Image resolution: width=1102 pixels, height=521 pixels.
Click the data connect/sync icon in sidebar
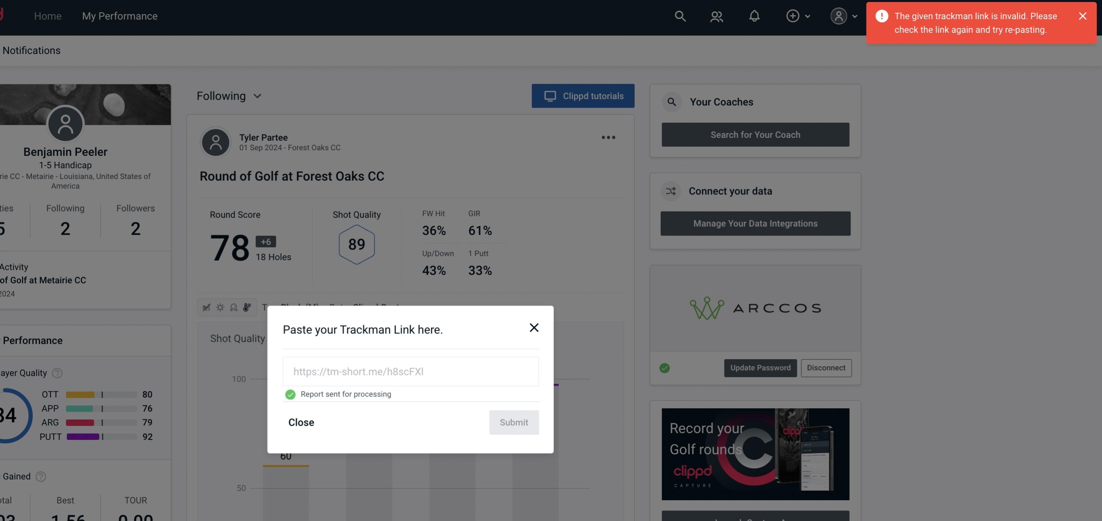pos(670,190)
